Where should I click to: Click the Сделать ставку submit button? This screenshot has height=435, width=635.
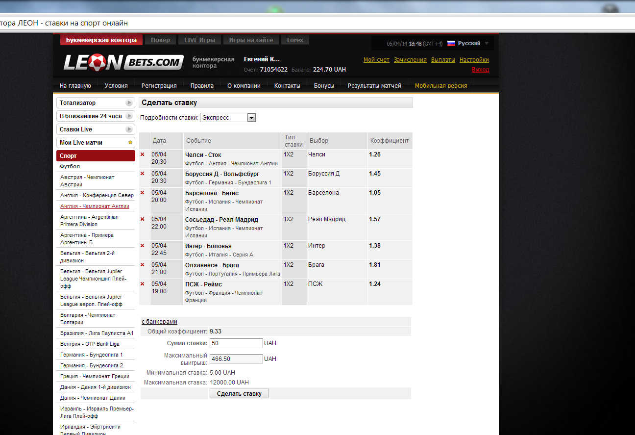click(x=239, y=393)
